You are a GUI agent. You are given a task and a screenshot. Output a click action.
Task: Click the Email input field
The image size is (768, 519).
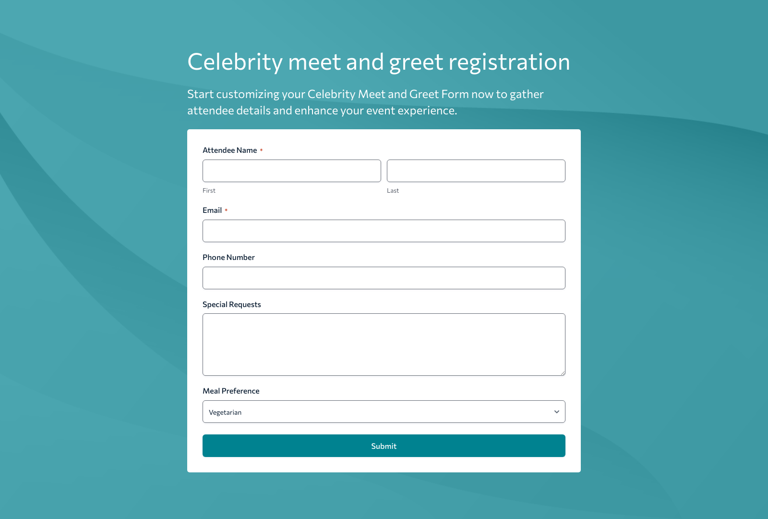384,231
